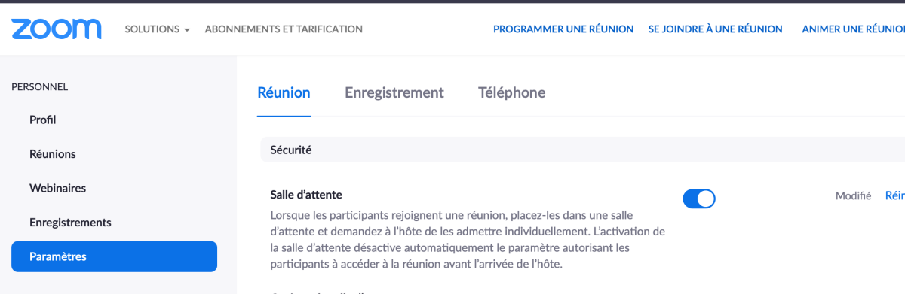Image resolution: width=905 pixels, height=294 pixels.
Task: Select the highlighted Paramètres sidebar item
Action: [x=114, y=256]
